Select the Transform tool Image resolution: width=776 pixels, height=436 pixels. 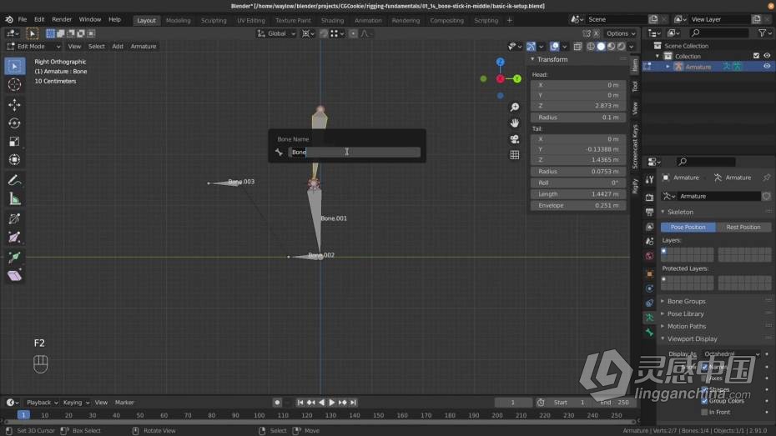click(x=14, y=160)
